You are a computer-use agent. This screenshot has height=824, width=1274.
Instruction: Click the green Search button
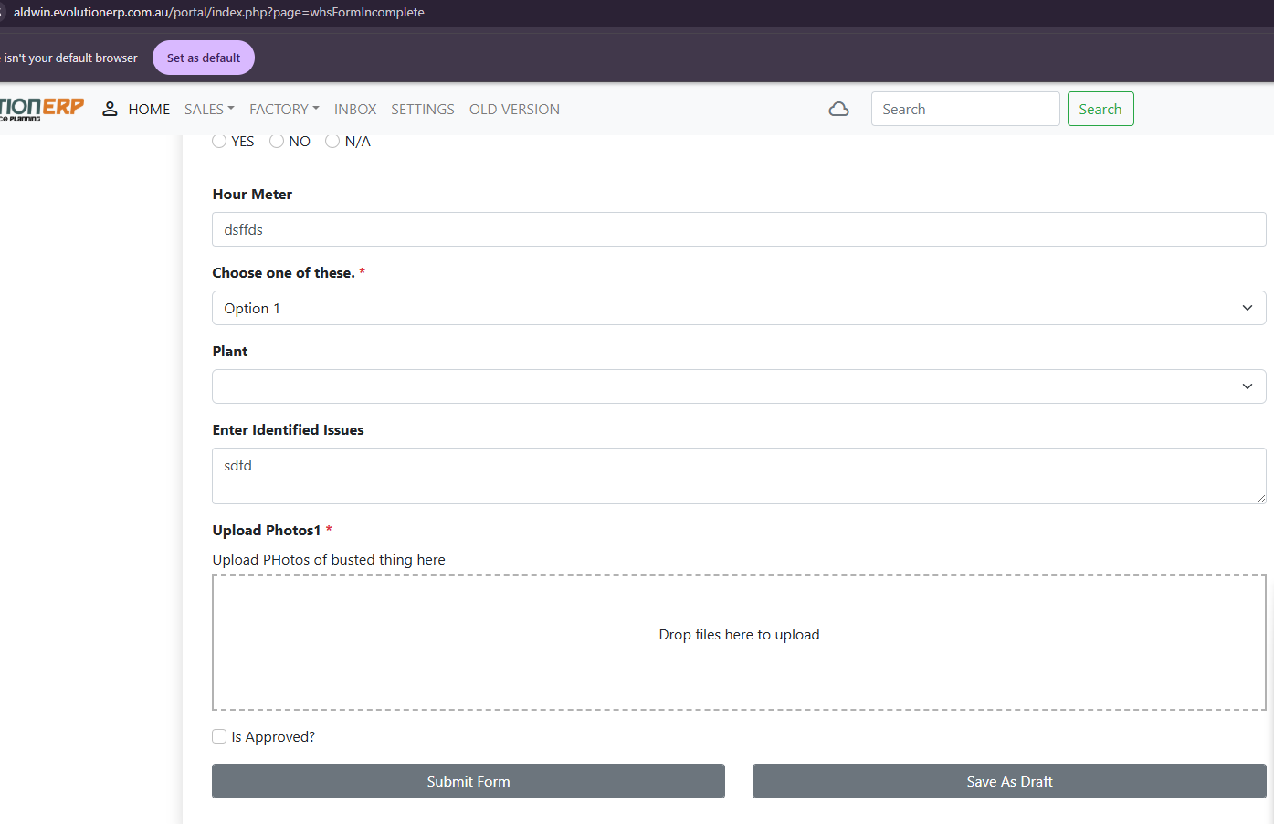1100,110
